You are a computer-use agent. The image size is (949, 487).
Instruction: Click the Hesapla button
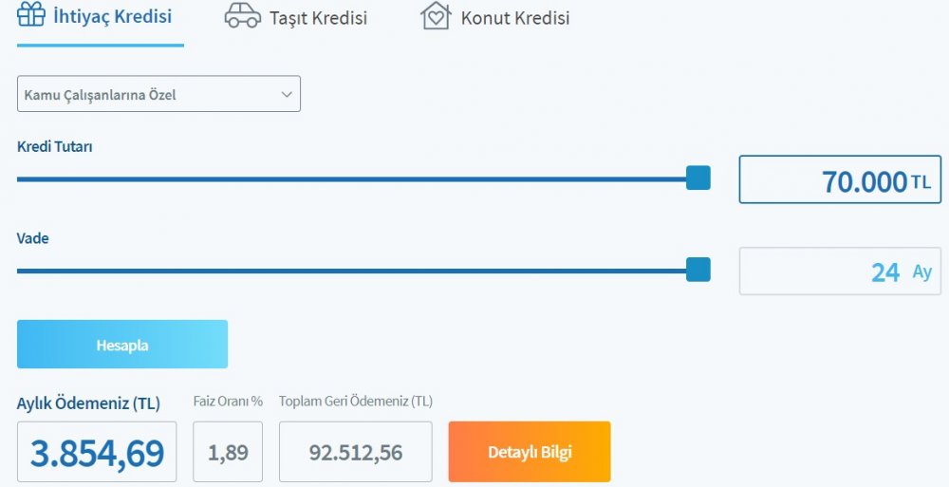pos(122,344)
